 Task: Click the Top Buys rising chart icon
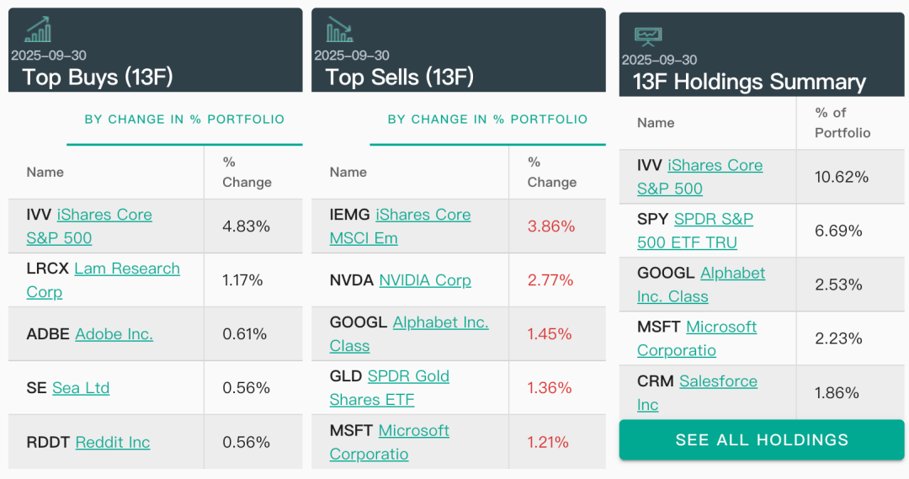tap(38, 29)
